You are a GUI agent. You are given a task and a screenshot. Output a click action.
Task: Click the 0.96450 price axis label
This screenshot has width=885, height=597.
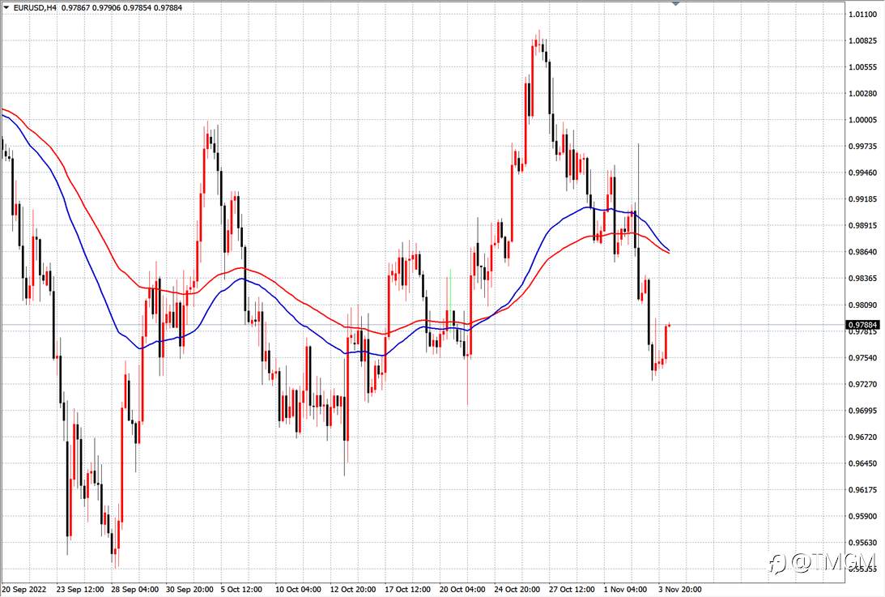[863, 463]
